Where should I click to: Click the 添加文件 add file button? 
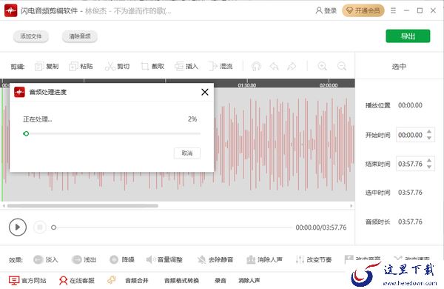click(x=31, y=36)
